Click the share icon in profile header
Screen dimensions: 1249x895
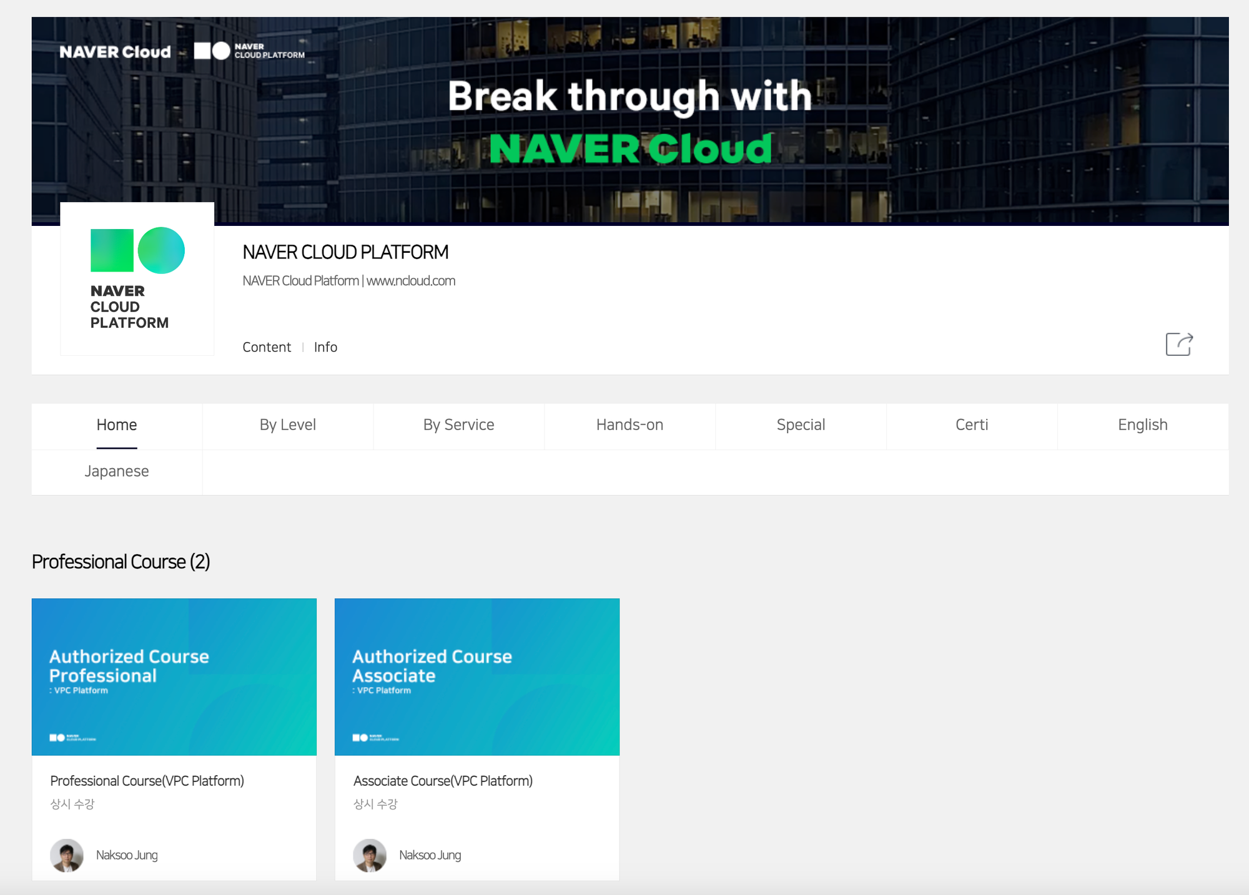coord(1179,344)
